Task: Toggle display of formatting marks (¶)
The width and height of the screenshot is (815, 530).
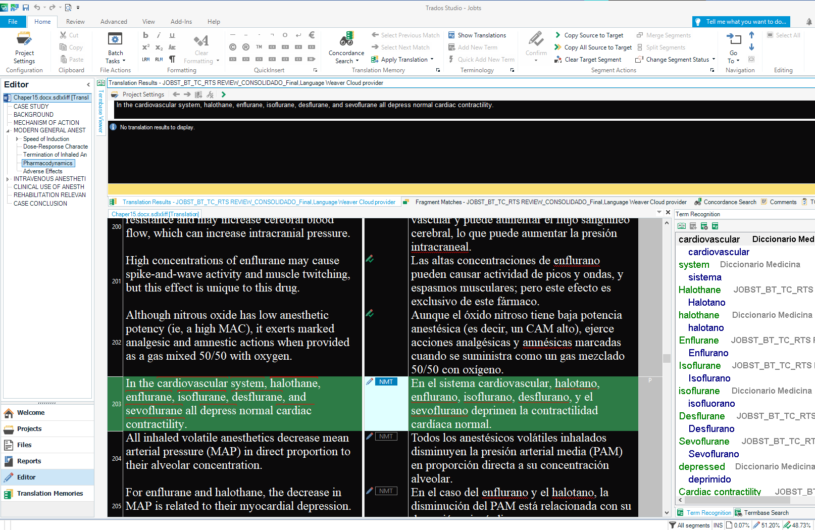Action: (x=172, y=60)
